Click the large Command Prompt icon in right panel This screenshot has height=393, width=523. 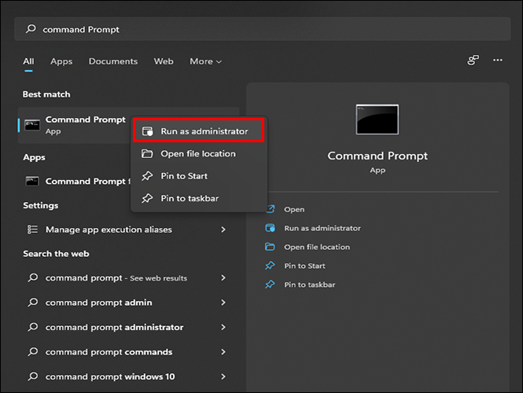(x=377, y=119)
